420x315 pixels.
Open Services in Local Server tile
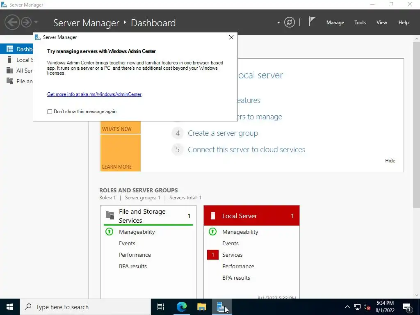(232, 255)
